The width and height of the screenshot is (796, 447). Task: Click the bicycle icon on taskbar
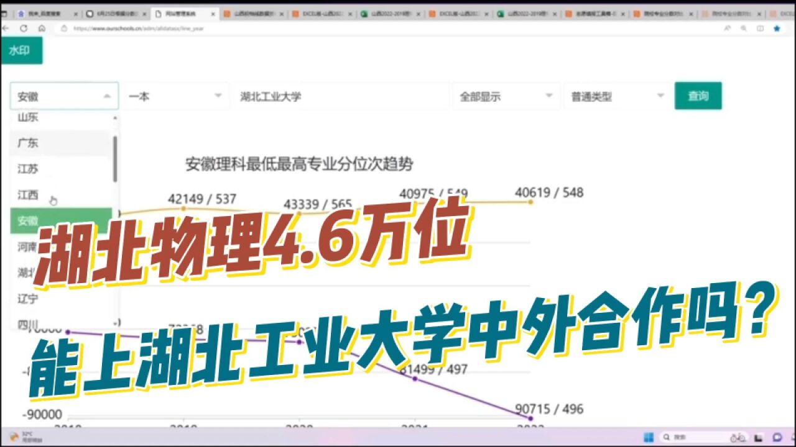pyautogui.click(x=738, y=437)
